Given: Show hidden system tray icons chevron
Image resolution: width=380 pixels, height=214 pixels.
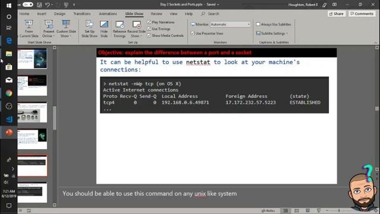Looking at the screenshot, I should [13, 169].
